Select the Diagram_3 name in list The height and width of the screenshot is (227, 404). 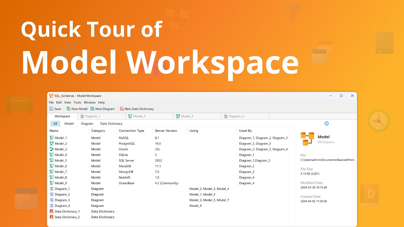pos(62,200)
